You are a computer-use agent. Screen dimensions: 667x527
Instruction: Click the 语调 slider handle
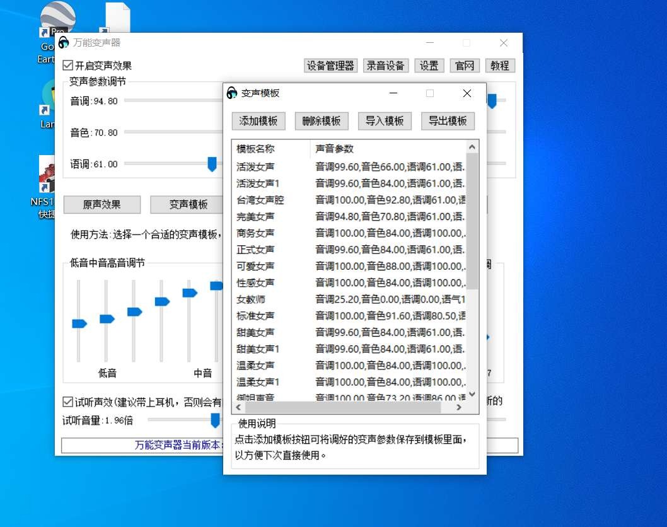[x=212, y=165]
